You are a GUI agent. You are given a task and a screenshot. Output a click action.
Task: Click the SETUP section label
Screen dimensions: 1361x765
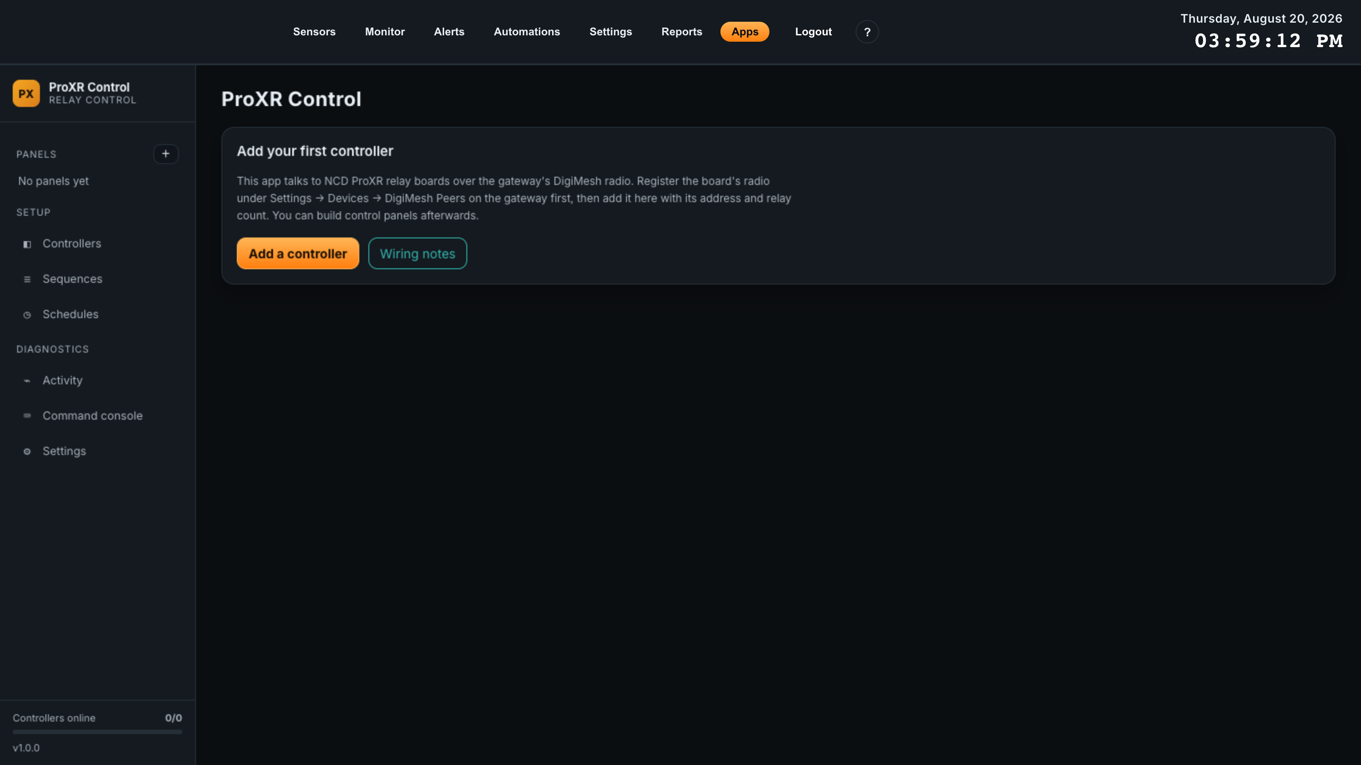[33, 212]
